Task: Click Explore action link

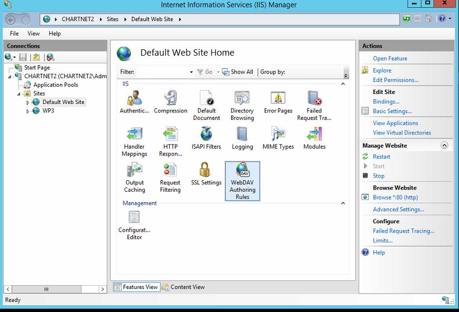Action: click(382, 70)
